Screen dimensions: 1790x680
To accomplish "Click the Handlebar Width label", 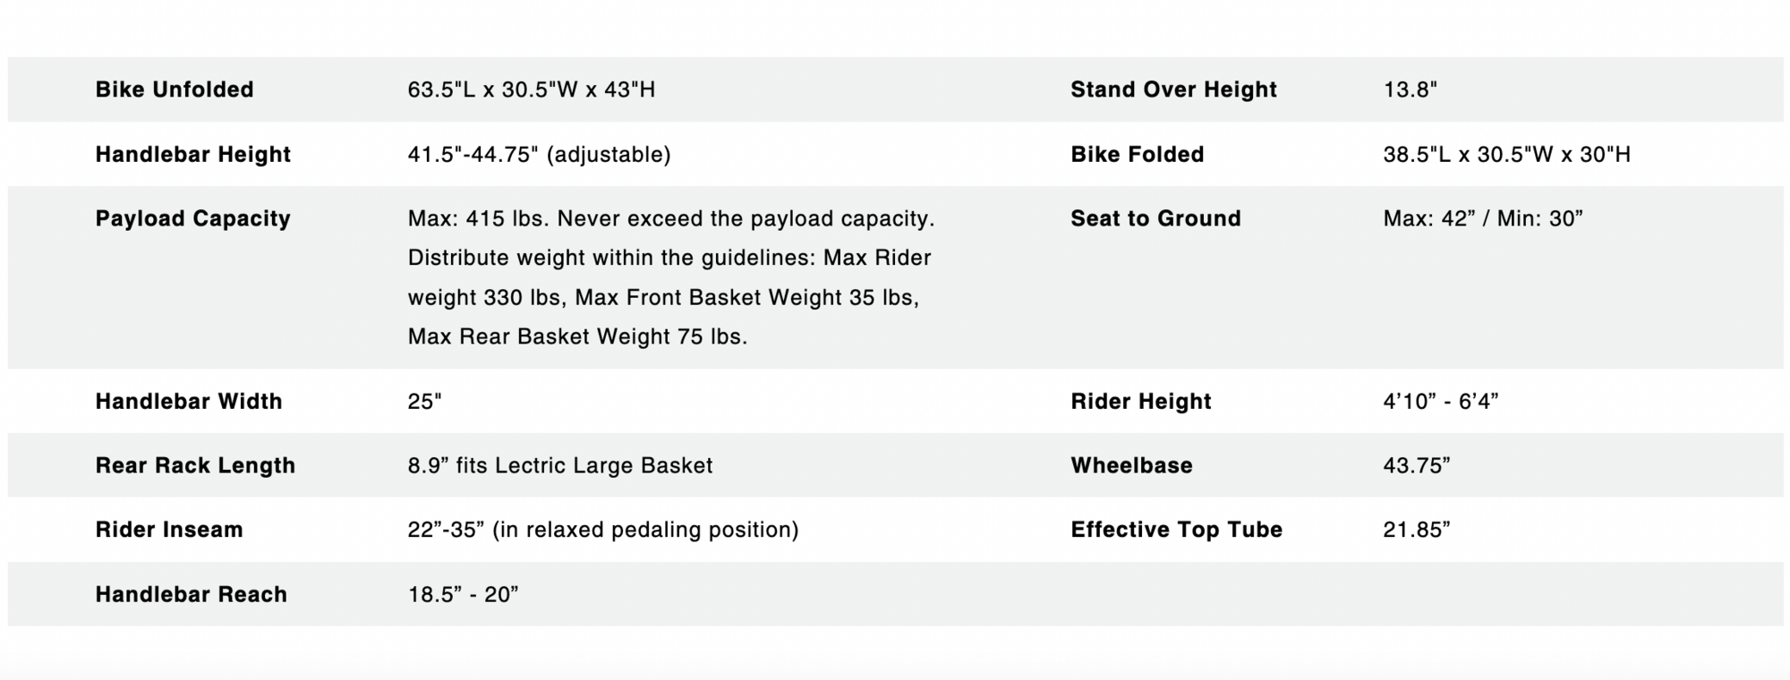I will click(x=188, y=401).
